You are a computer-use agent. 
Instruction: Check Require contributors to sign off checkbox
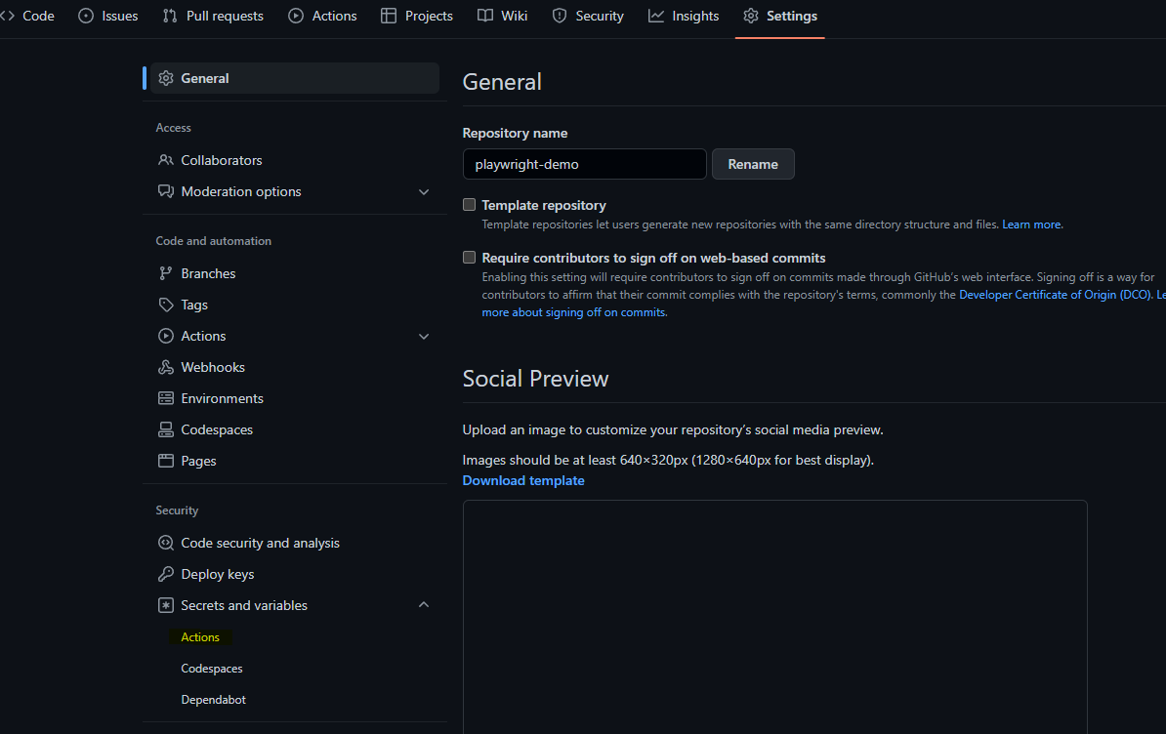469,257
